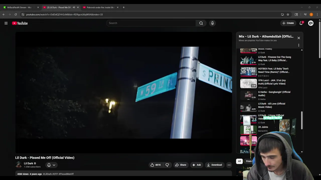Screen dimensions: 321x180
Task: Close the Pokrovsk under fire tab
Action: coord(118,7)
